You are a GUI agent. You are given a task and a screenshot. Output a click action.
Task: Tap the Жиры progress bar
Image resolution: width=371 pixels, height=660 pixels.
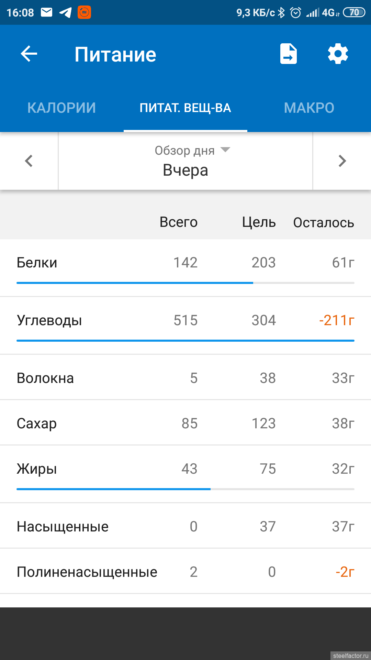(185, 489)
